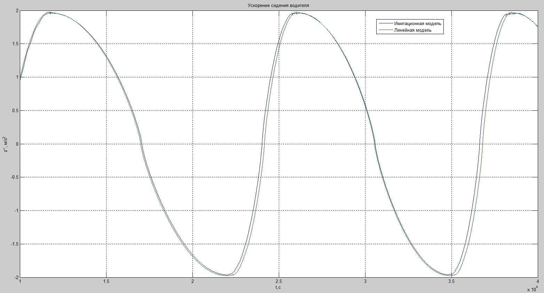This screenshot has width=544, height=293.
Task: Click the Y-axis tick label -1
Action: (15, 211)
